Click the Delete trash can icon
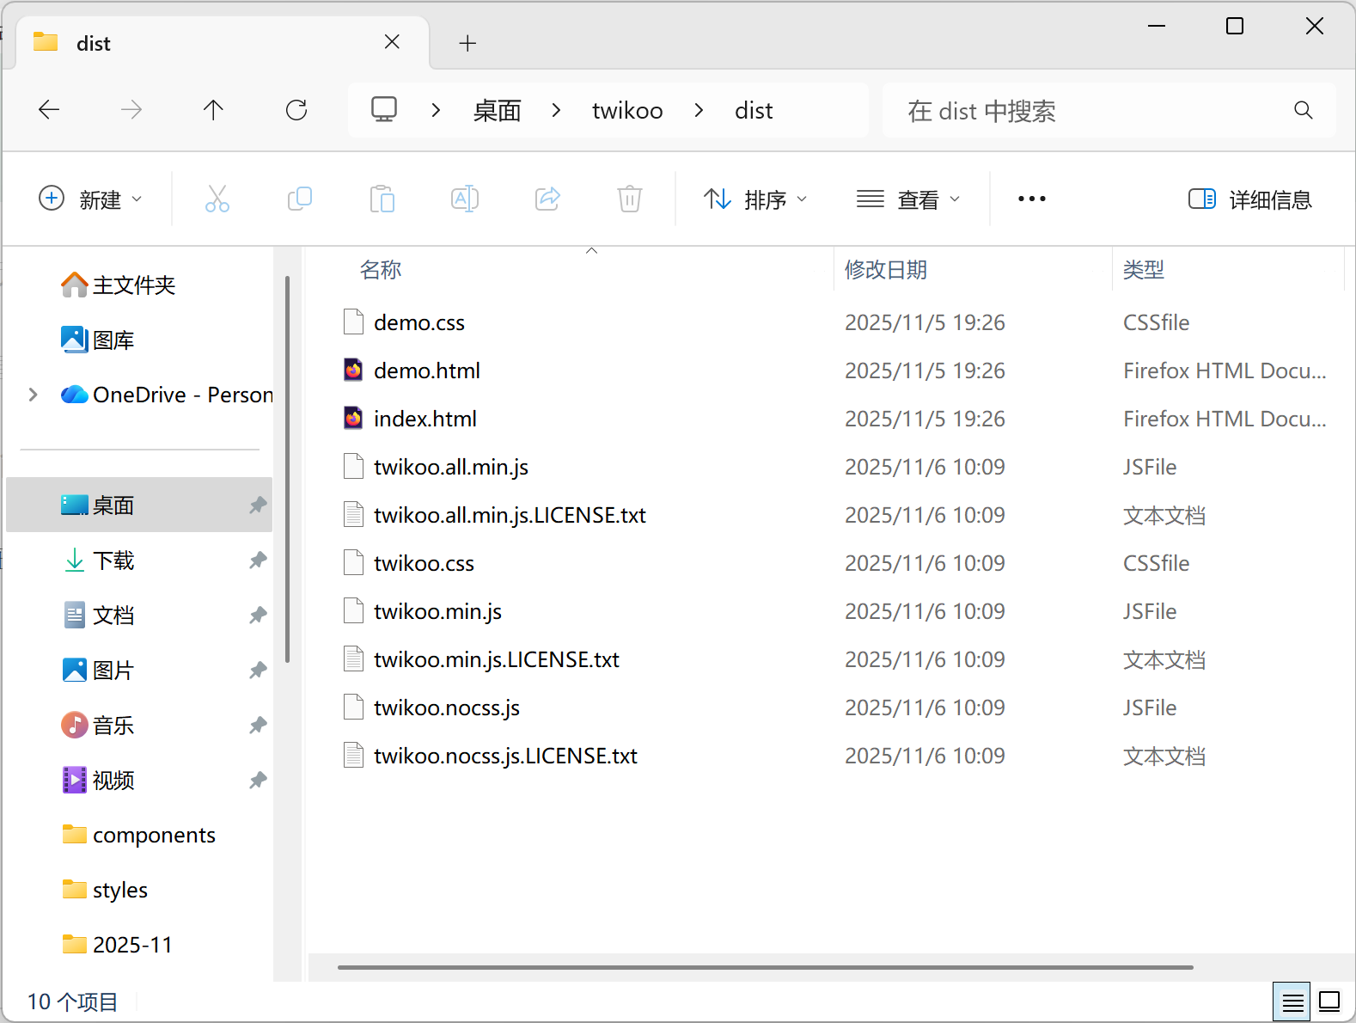 coord(630,199)
